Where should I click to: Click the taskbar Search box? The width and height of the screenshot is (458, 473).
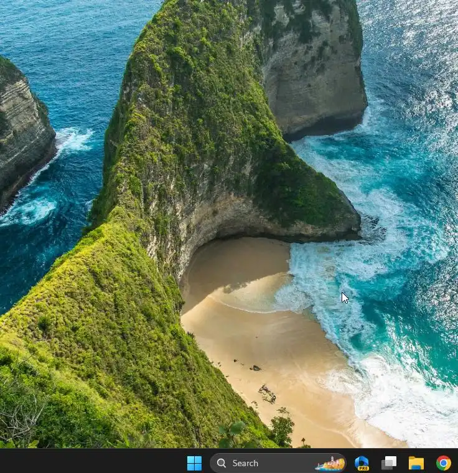click(278, 463)
